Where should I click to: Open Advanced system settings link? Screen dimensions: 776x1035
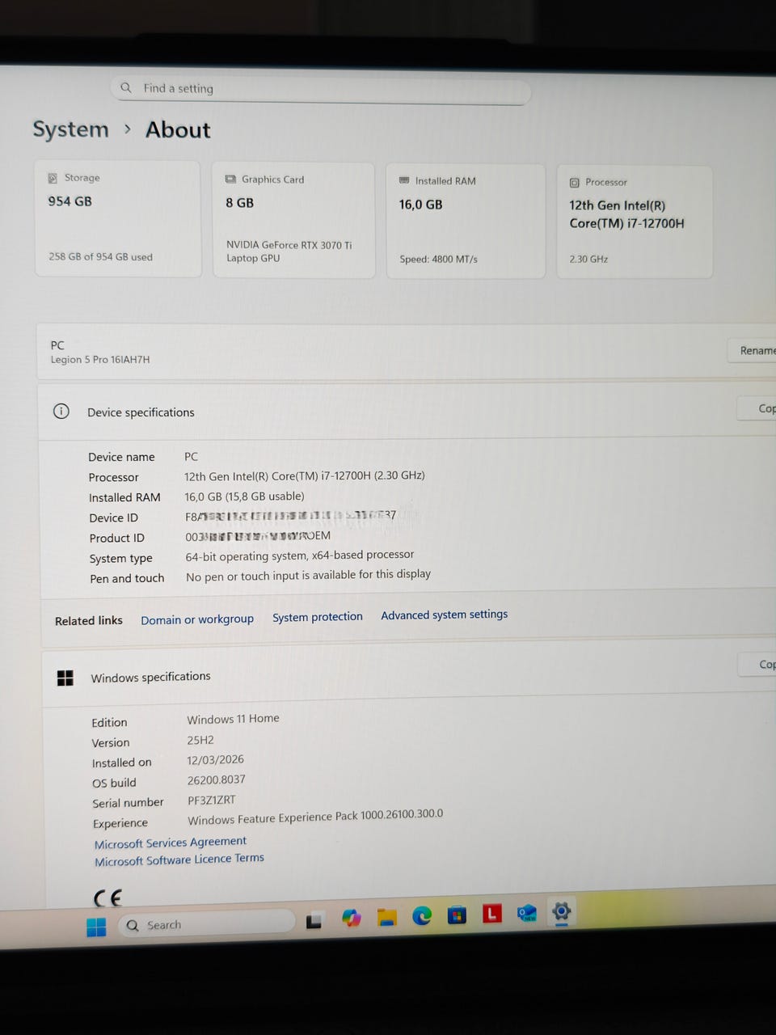point(445,615)
